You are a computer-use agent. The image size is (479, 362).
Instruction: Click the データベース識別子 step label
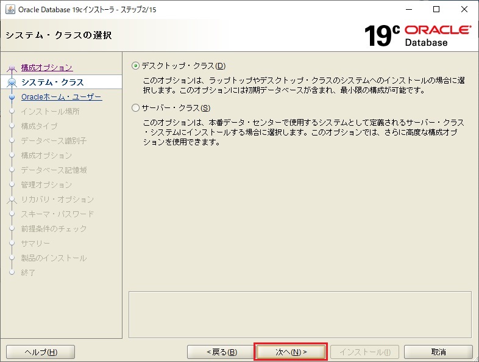(x=54, y=141)
